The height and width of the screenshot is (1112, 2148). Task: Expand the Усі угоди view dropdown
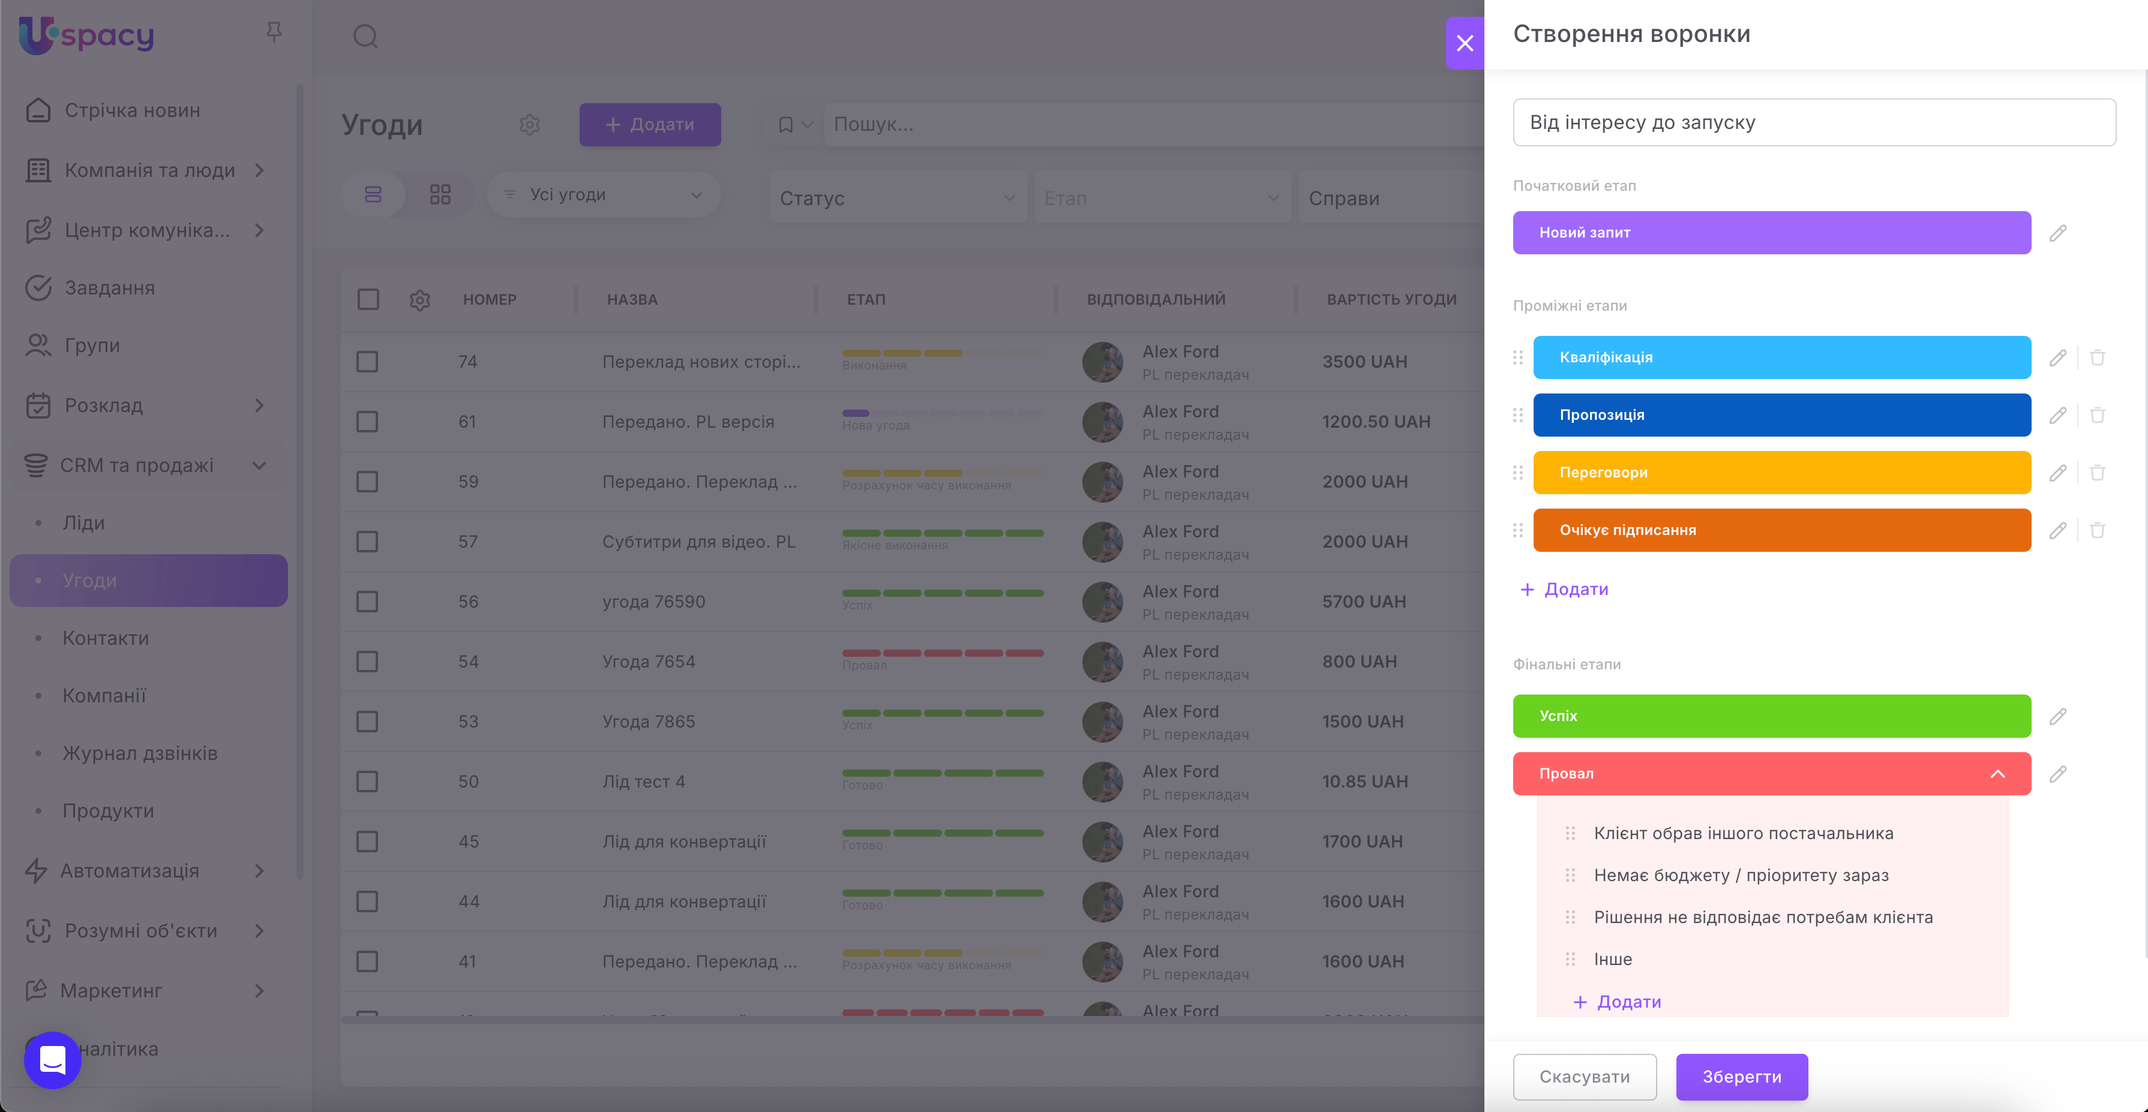(x=604, y=195)
